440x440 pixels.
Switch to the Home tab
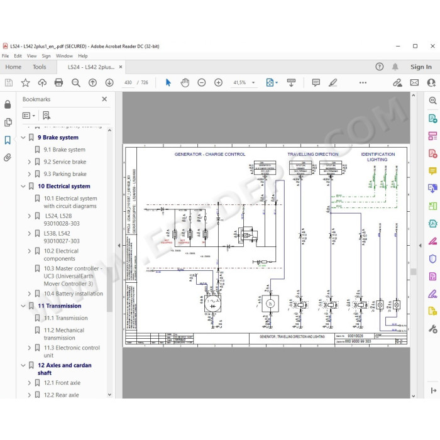point(13,67)
